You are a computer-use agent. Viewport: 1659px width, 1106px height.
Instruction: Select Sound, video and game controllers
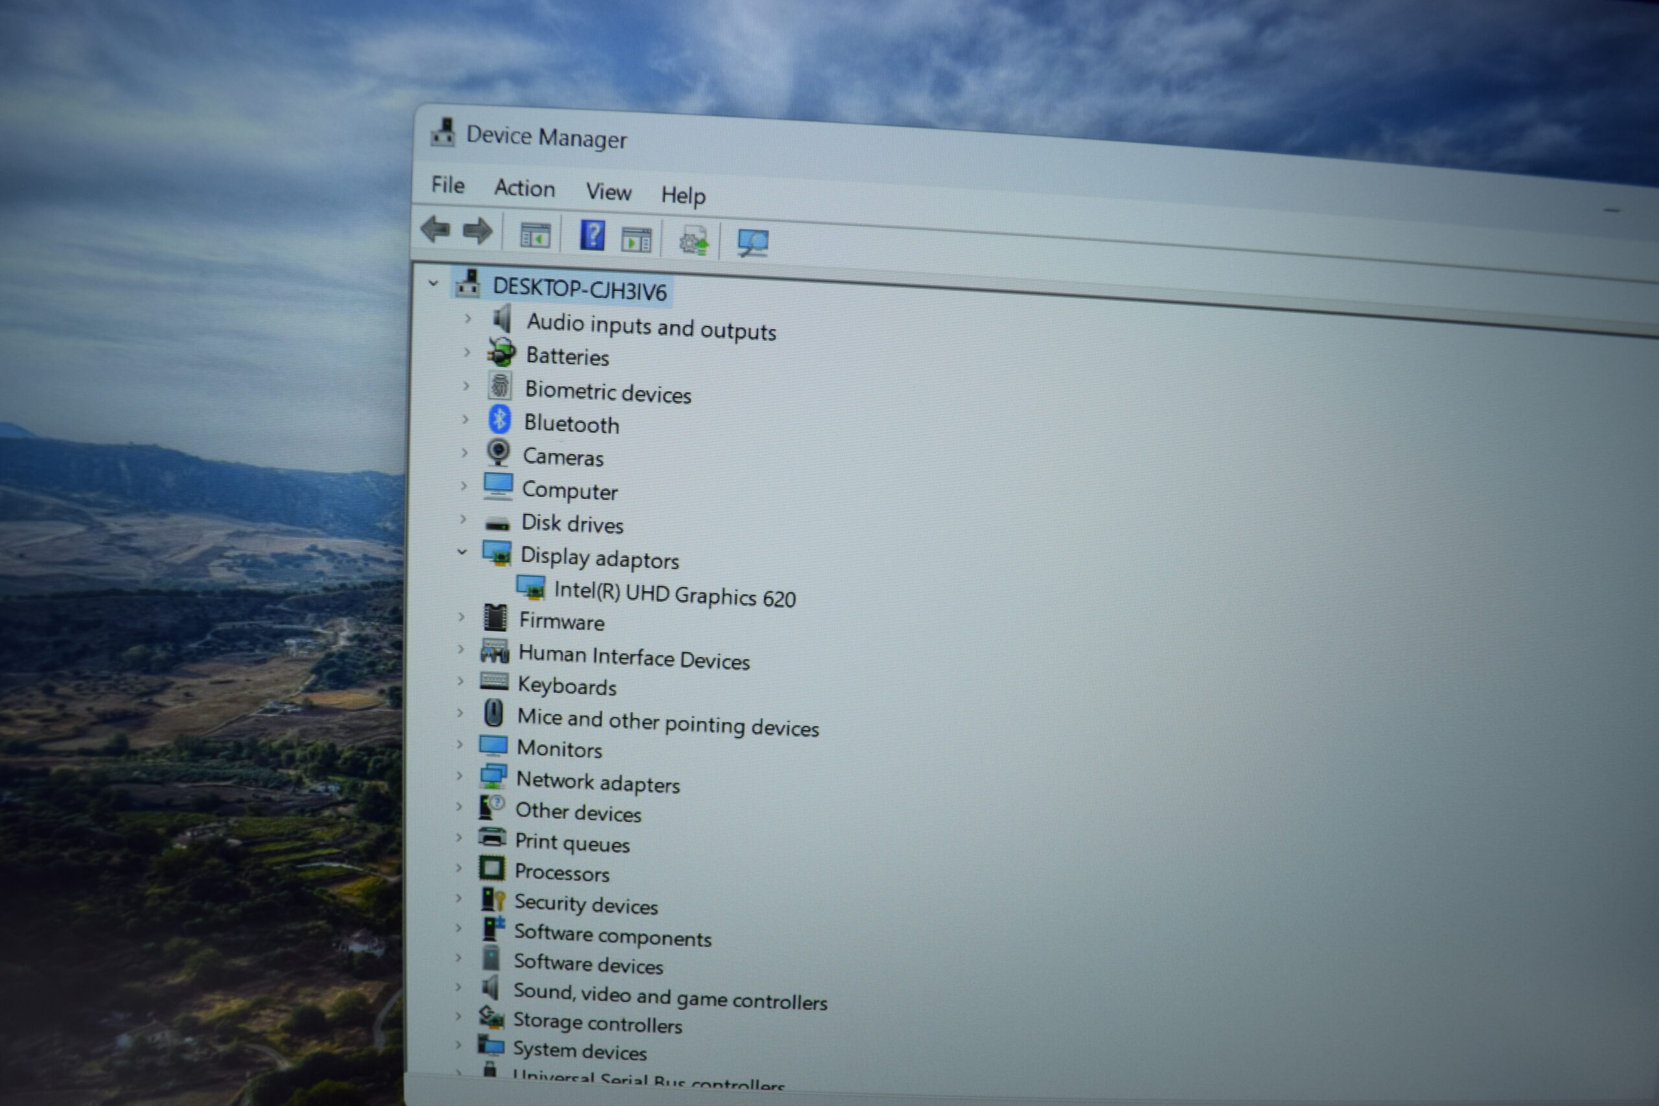(670, 997)
